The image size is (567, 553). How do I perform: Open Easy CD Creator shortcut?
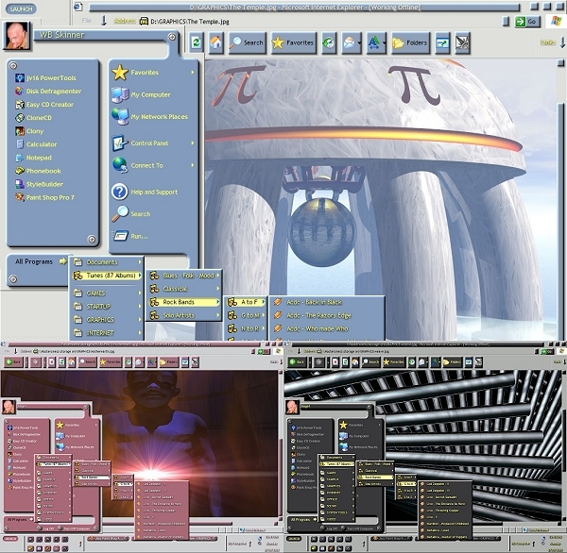(x=44, y=105)
